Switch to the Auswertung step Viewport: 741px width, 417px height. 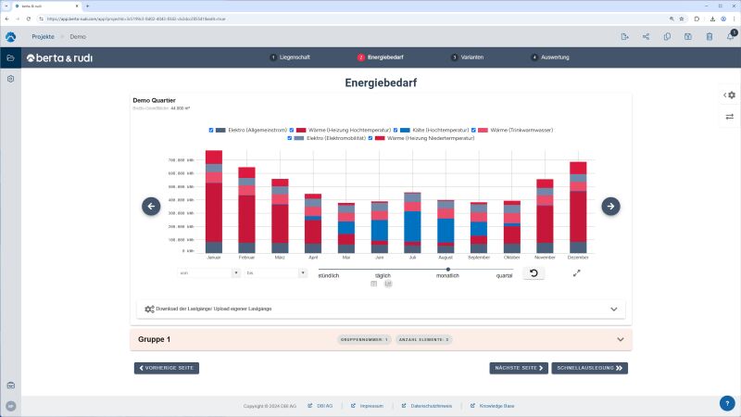tap(550, 57)
